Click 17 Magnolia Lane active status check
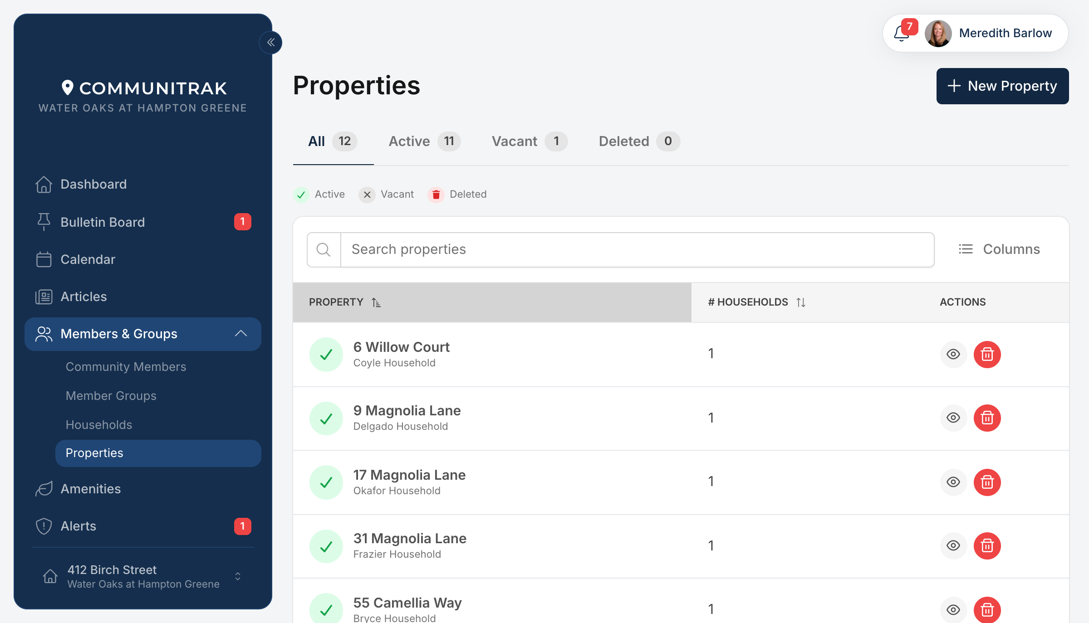Image resolution: width=1089 pixels, height=623 pixels. click(x=326, y=482)
